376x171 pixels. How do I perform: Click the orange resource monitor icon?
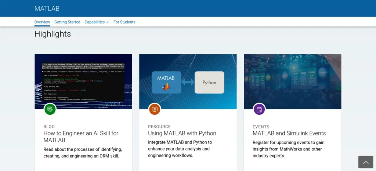155,109
